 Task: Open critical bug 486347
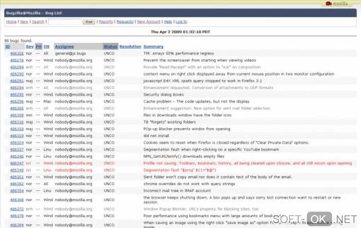[x=17, y=163]
